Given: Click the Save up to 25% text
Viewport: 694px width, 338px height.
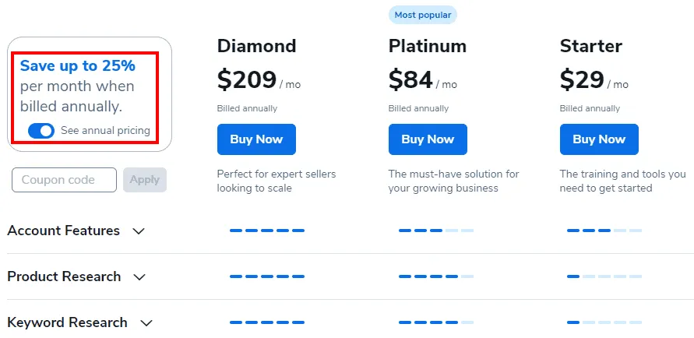Looking at the screenshot, I should (78, 66).
